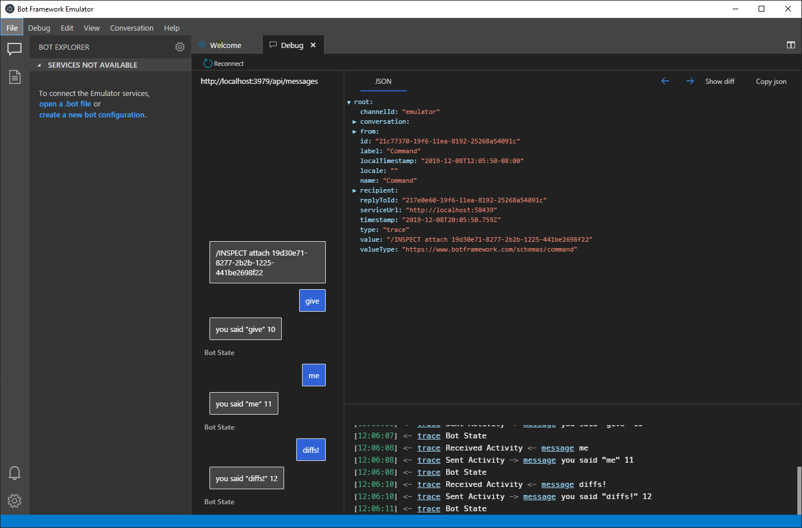802x528 pixels.
Task: Click the 'open a .bot file' link
Action: 65,104
